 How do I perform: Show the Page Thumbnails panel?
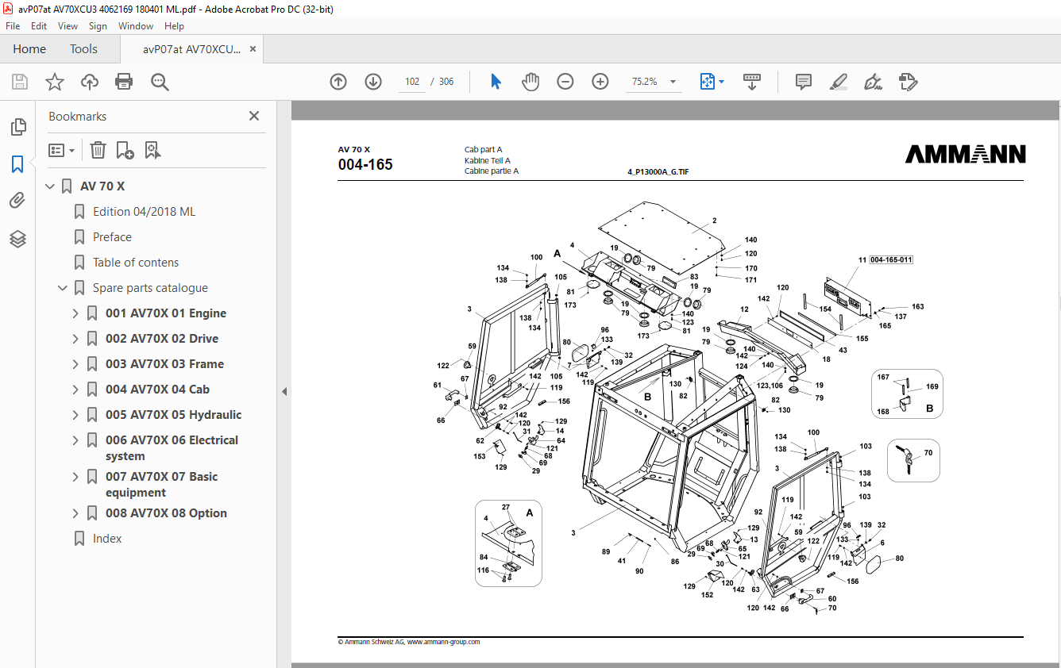coord(17,127)
